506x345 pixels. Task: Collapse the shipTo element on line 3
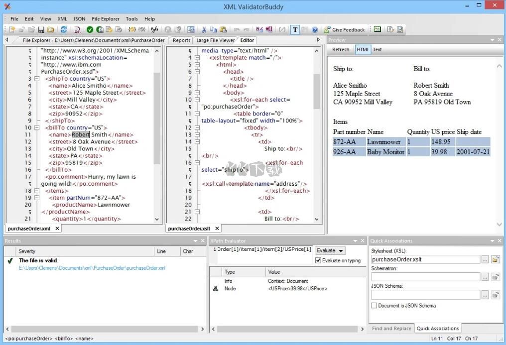coord(36,79)
